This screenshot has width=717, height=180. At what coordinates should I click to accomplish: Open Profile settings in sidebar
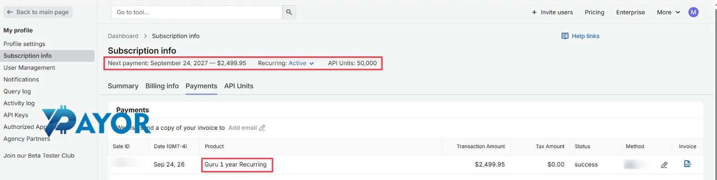tap(24, 44)
